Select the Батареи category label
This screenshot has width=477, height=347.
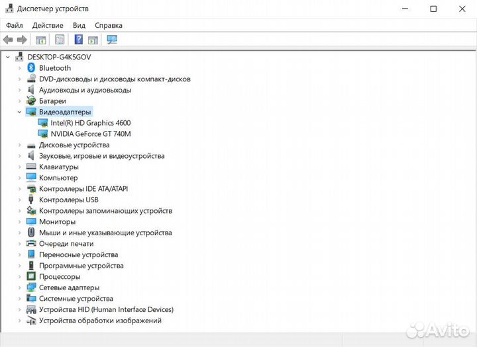click(52, 101)
